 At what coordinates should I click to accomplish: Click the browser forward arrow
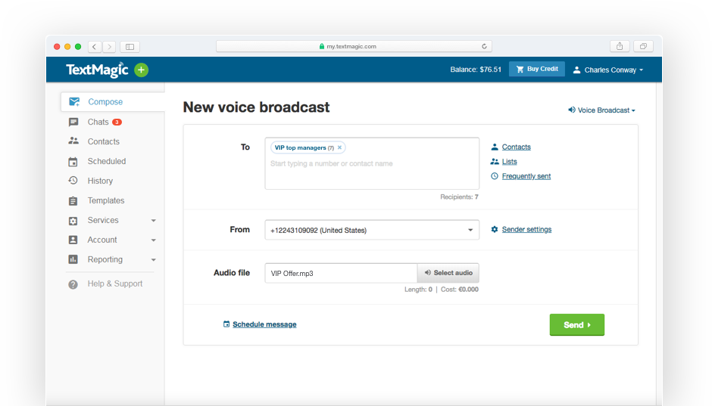109,47
